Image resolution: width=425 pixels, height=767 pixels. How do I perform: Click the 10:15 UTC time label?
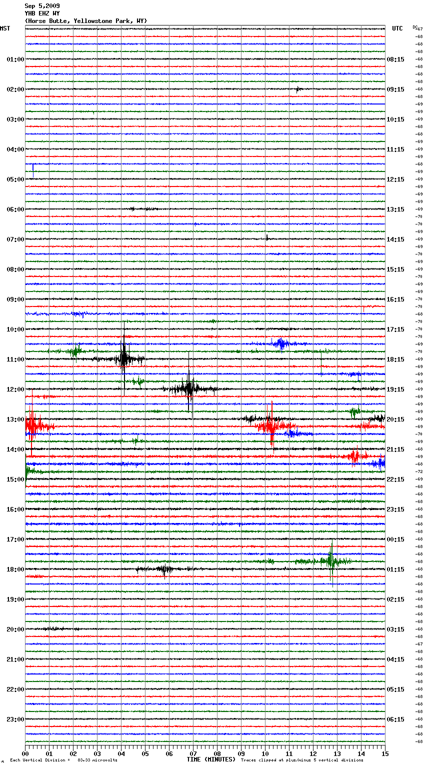click(395, 119)
